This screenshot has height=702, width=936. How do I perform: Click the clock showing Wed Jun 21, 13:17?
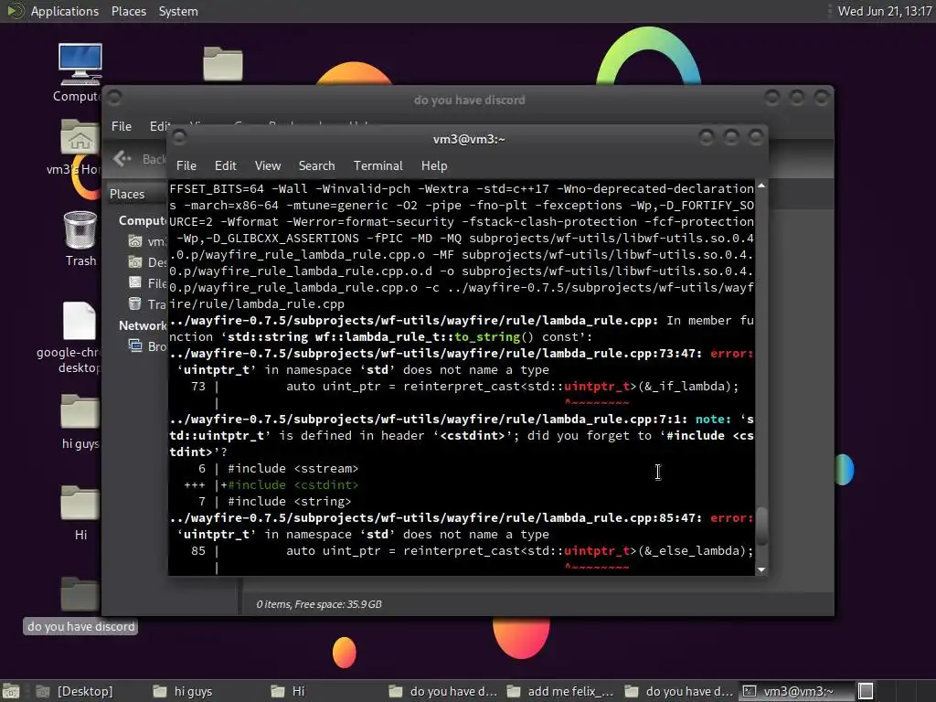click(x=885, y=11)
